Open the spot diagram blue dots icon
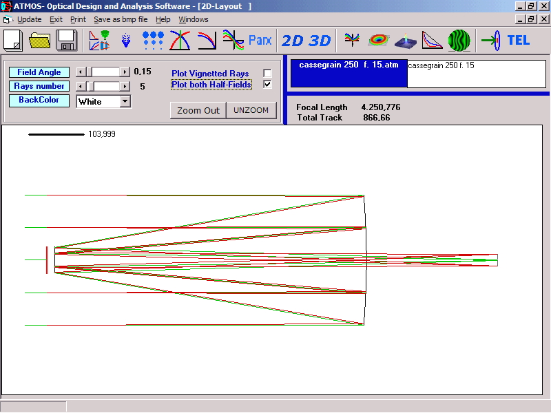This screenshot has height=413, width=551. (153, 40)
